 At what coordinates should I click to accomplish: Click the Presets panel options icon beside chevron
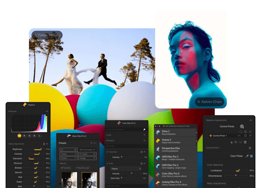[92, 143]
